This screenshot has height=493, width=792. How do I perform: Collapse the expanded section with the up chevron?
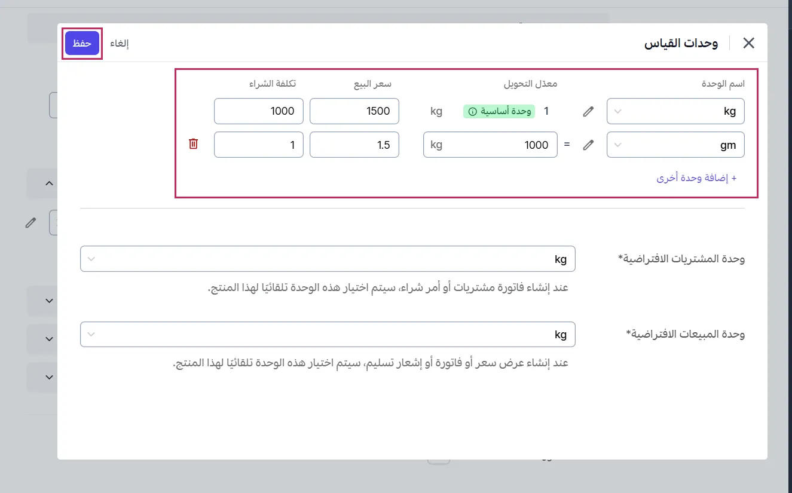48,183
